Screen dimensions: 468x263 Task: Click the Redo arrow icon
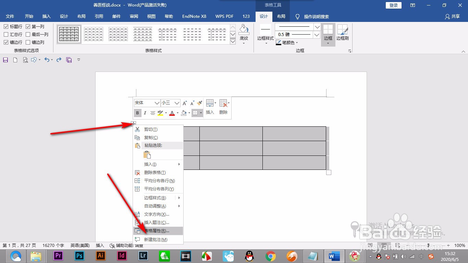point(59,60)
